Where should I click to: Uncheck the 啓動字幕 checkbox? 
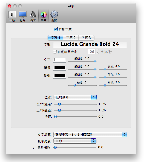click(x=56, y=29)
